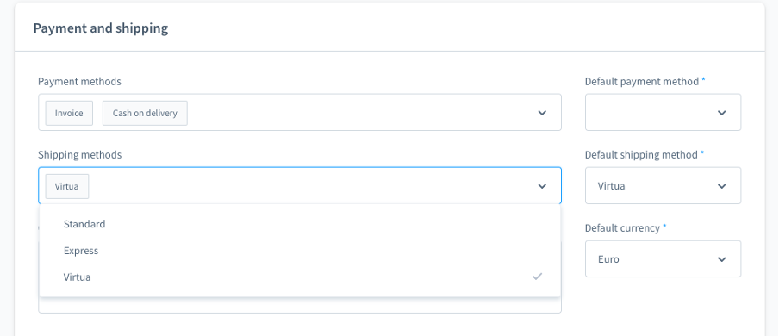Viewport: 779px width, 336px height.
Task: Collapse the Shipping methods chevron arrow
Action: click(x=542, y=186)
